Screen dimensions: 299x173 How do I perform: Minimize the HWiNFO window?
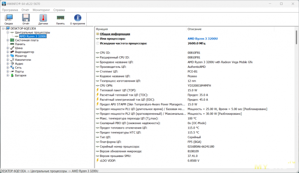coord(270,4)
